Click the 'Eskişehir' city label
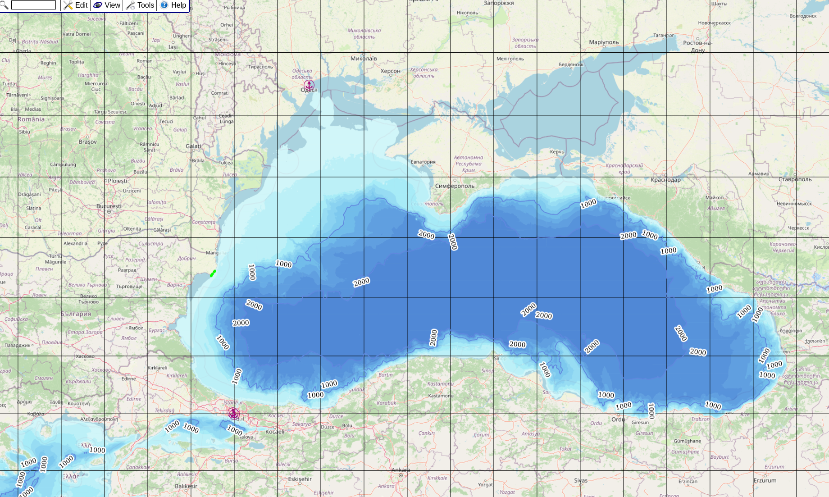This screenshot has width=829, height=497. coord(300,479)
